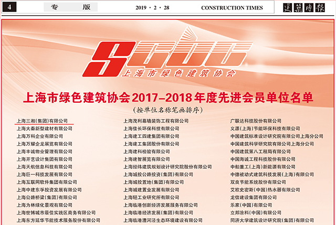This screenshot has width=336, height=225.
Task: Click 上海建智展览有限公司
Action: click(x=146, y=159)
